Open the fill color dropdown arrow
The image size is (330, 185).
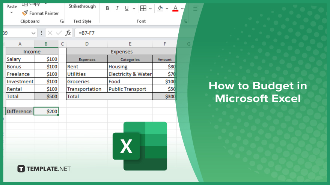click(x=167, y=9)
